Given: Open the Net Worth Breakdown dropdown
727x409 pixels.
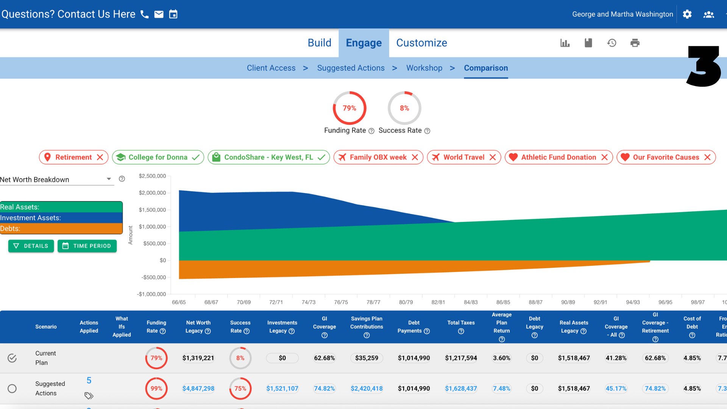Looking at the screenshot, I should pyautogui.click(x=57, y=180).
